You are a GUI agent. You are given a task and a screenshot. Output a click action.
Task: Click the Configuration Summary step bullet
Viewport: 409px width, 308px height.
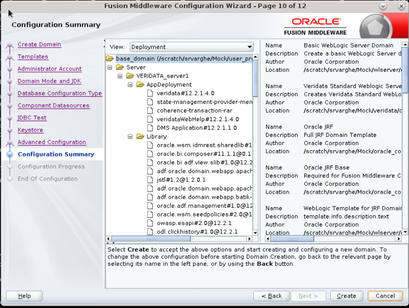click(x=10, y=154)
